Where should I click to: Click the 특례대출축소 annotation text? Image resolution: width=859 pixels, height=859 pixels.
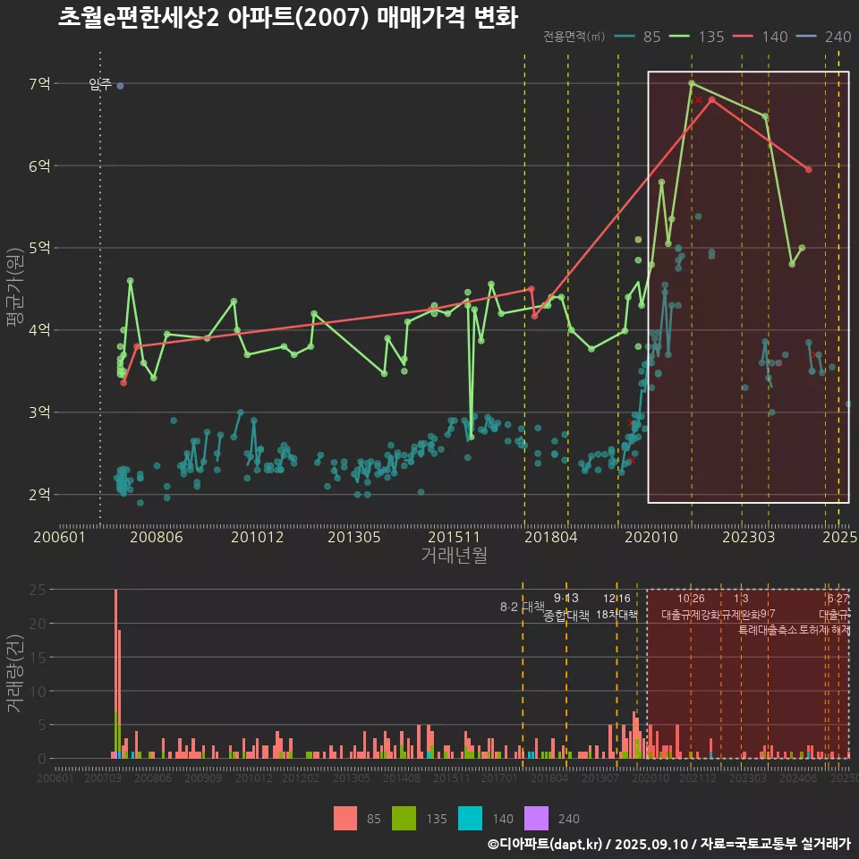(x=768, y=630)
